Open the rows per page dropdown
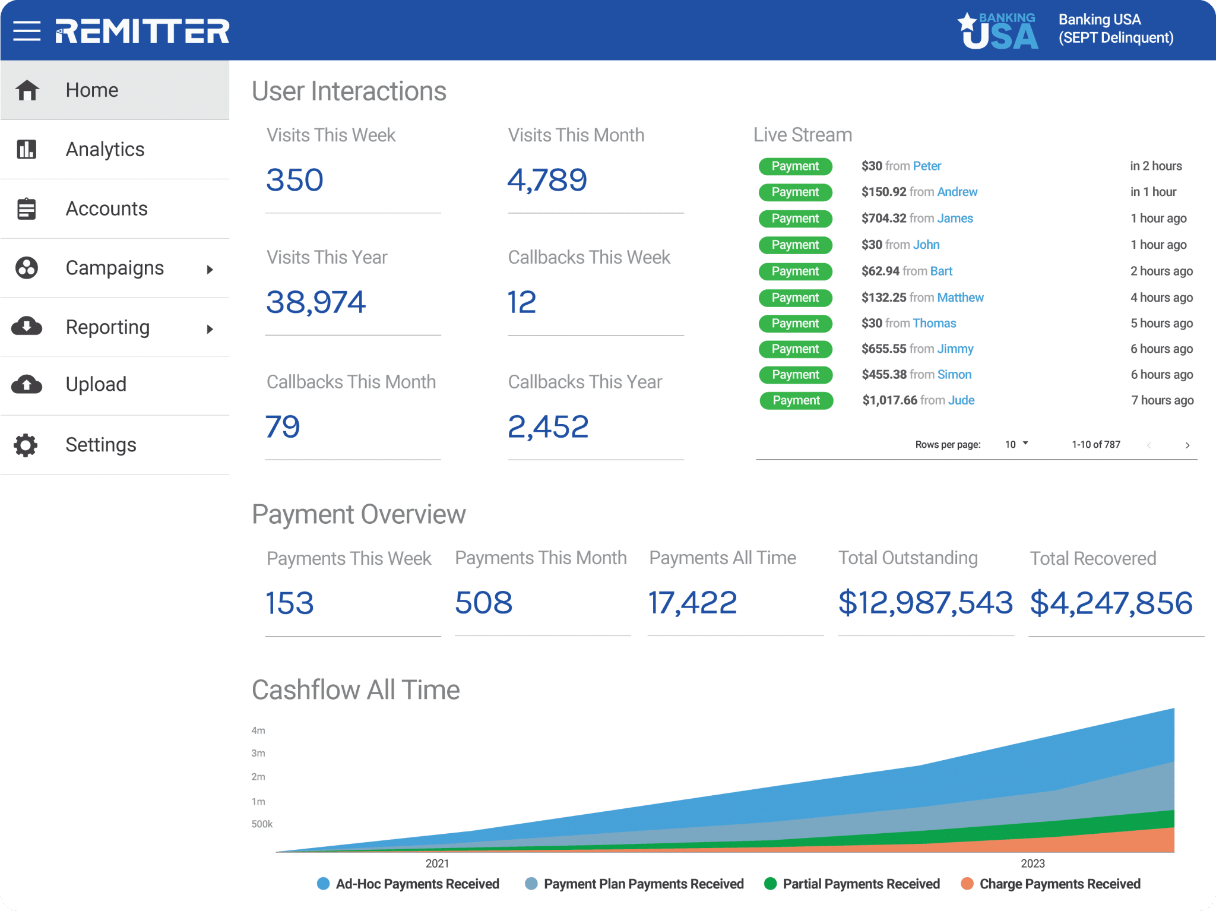1216x911 pixels. click(1016, 444)
